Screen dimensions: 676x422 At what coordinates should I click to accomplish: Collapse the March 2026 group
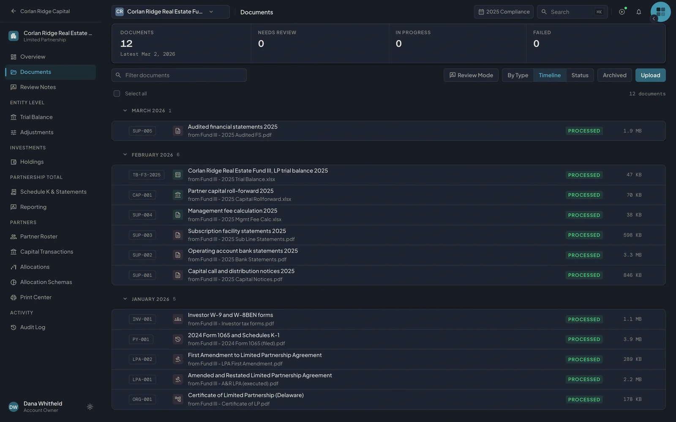click(125, 111)
